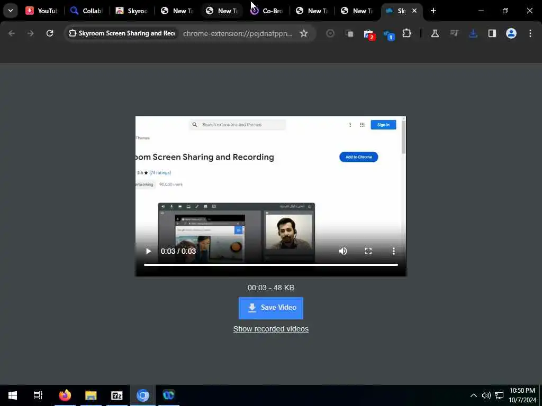
Task: Show hidden system tray icons
Action: 474,395
